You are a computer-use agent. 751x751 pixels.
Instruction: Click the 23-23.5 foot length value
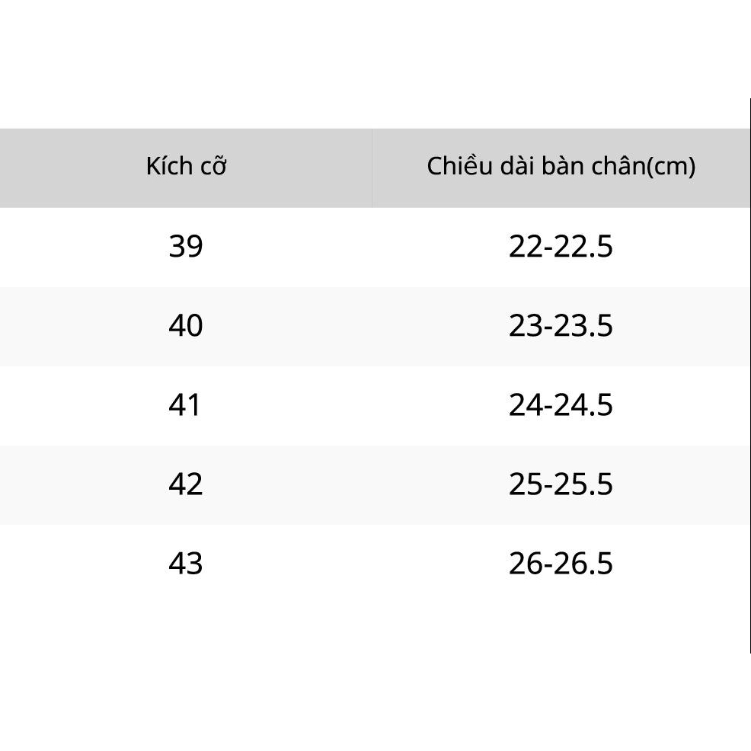click(x=561, y=326)
